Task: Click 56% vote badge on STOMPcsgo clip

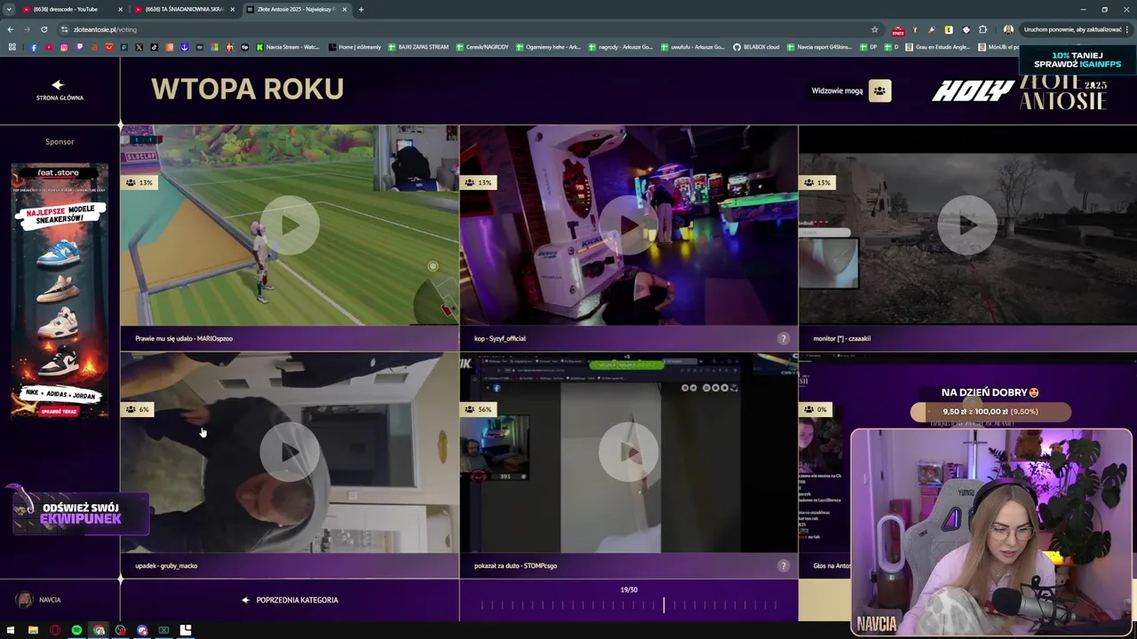Action: point(479,409)
